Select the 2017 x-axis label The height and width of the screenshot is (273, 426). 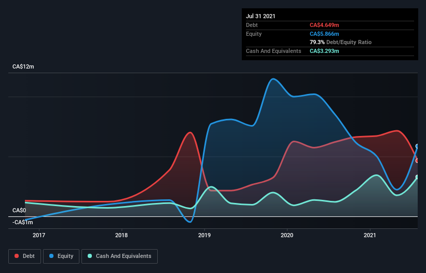click(39, 235)
